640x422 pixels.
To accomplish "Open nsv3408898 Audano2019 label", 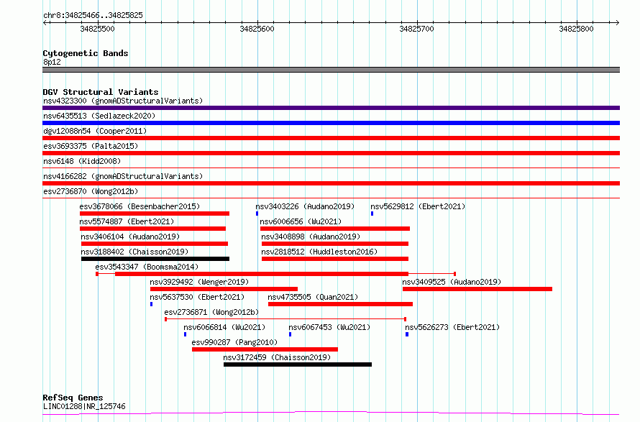I will (311, 237).
